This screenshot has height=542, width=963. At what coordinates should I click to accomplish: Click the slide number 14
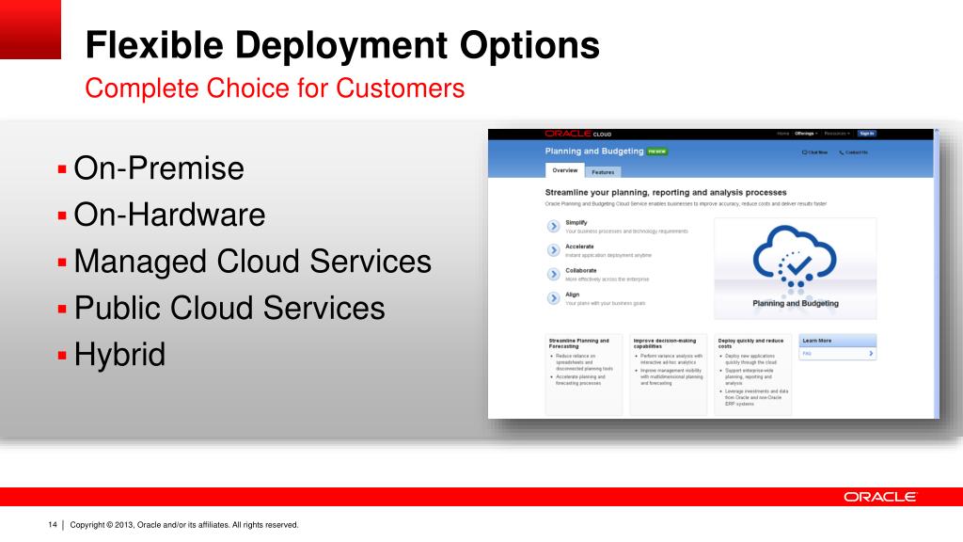[53, 525]
